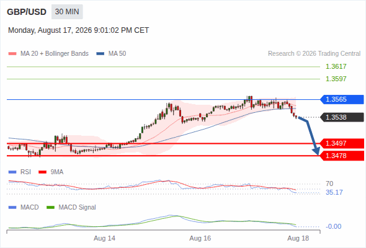Viewport: 366px width, 248px height.
Task: Click the 30 MIN timeframe badge
Action: click(67, 12)
